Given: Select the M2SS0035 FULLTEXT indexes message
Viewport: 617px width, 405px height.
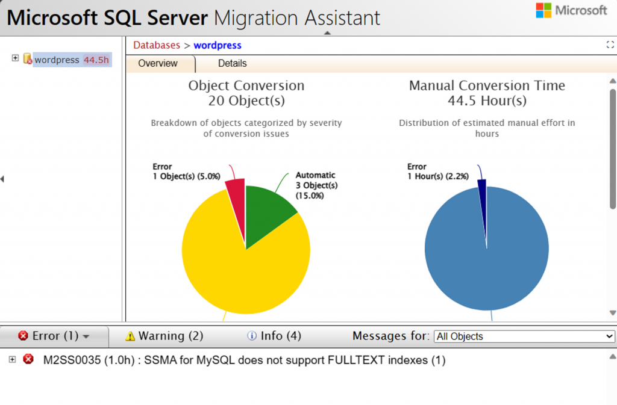Looking at the screenshot, I should (x=244, y=360).
